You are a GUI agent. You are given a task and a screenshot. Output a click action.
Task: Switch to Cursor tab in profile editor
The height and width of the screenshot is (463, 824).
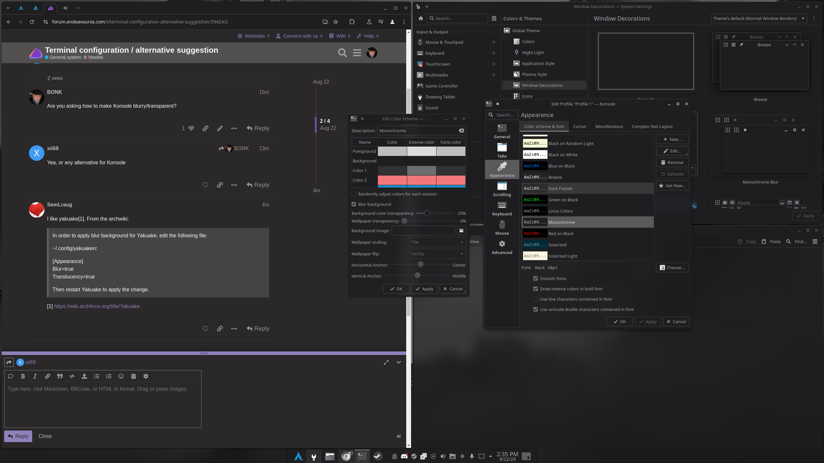coord(579,126)
